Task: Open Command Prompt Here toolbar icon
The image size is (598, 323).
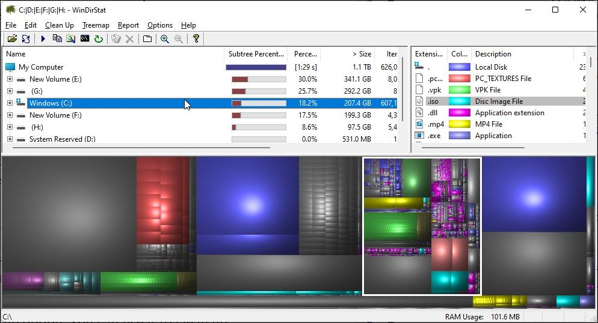Action: [85, 39]
